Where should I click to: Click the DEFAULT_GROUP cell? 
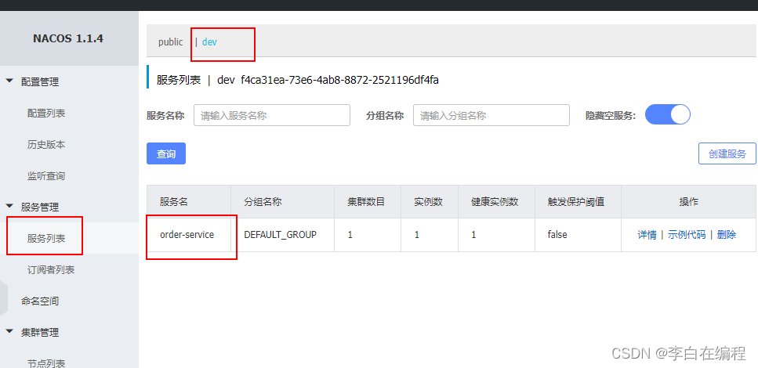point(281,235)
